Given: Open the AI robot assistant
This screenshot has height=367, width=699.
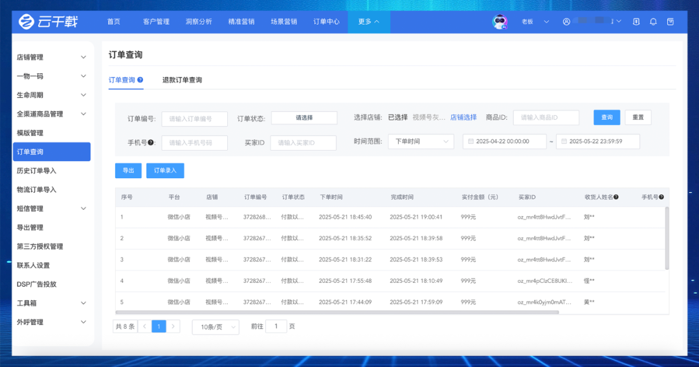Looking at the screenshot, I should point(500,22).
